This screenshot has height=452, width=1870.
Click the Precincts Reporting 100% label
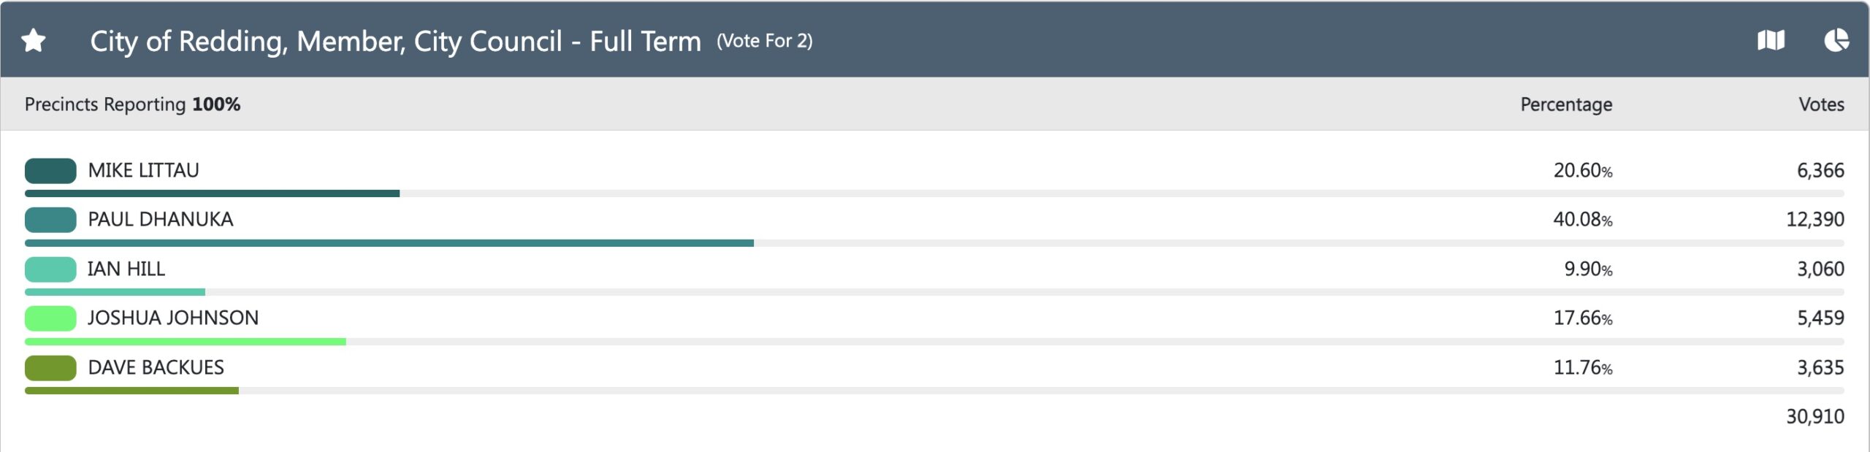pyautogui.click(x=132, y=104)
